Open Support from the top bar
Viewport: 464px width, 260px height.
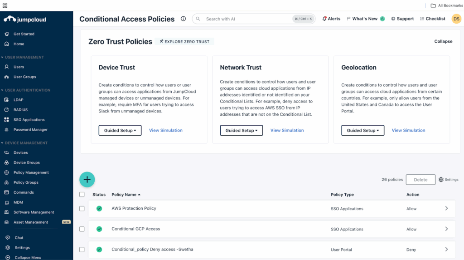[x=402, y=19]
